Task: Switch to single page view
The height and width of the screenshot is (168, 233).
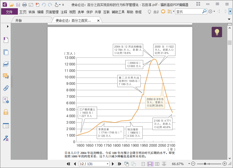Action: click(x=143, y=164)
